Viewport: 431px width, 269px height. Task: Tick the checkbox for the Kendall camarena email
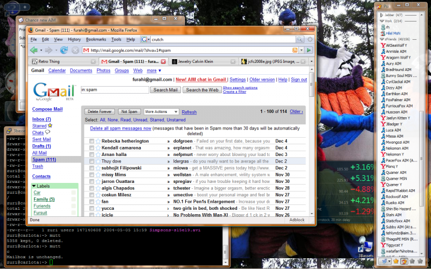[x=91, y=147]
